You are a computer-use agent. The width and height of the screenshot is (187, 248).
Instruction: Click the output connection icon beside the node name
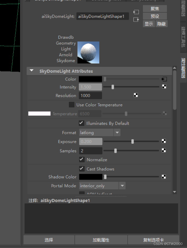click(136, 19)
